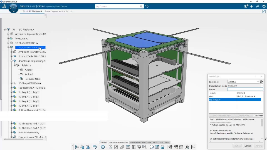Click the 3DS logo icon at top left
267x150 pixels.
pos(4,6)
